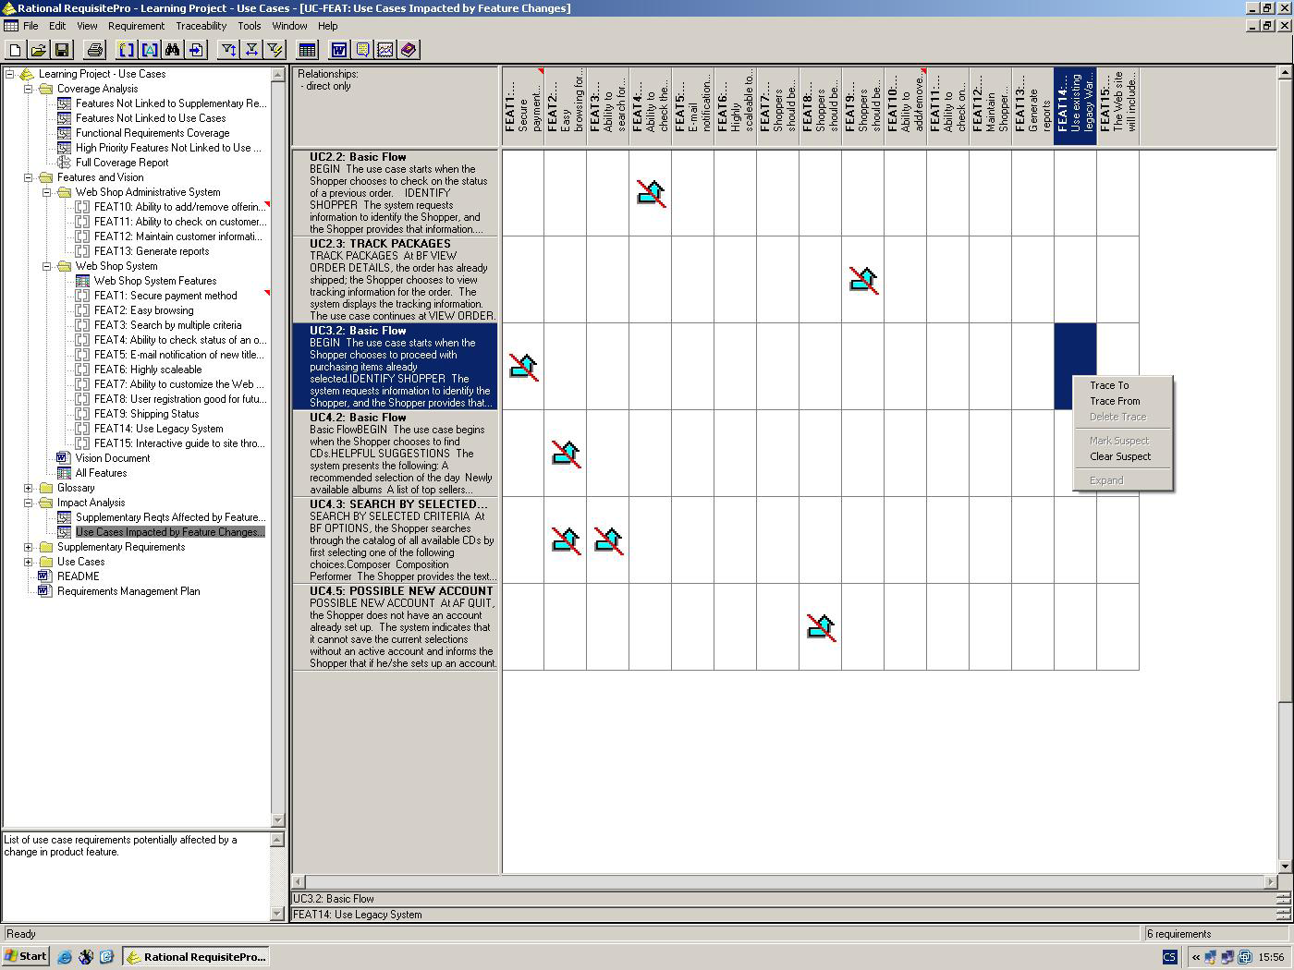1294x970 pixels.
Task: Select the UC4.5 POSSIBLE NEW ACCOUNT row header
Action: click(396, 627)
